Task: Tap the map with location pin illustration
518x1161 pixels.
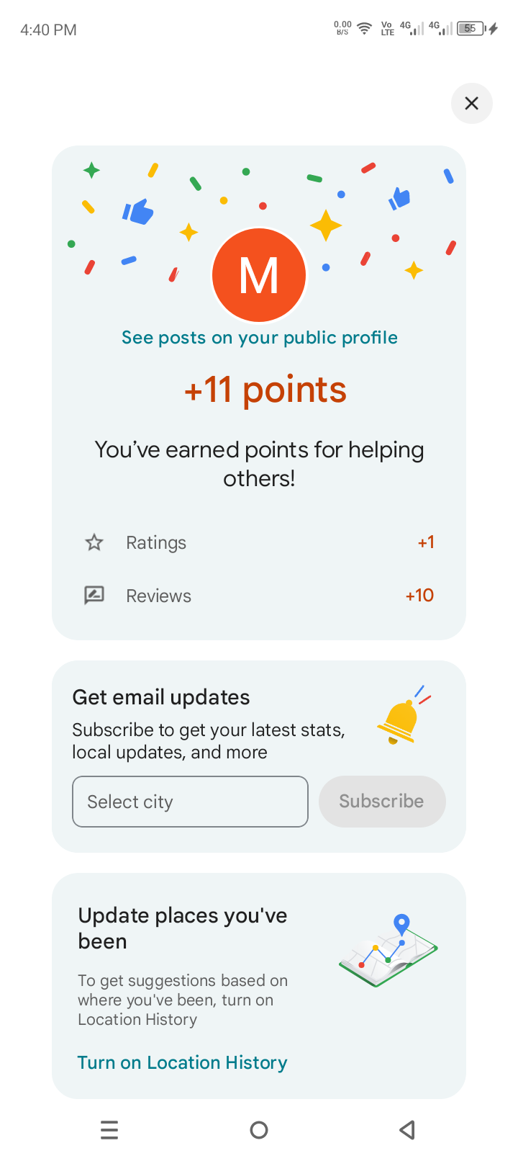Action: pos(388,951)
